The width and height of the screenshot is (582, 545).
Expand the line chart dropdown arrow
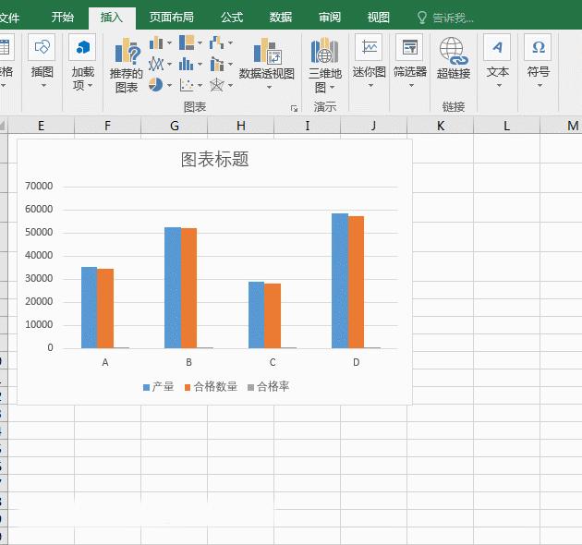[169, 65]
